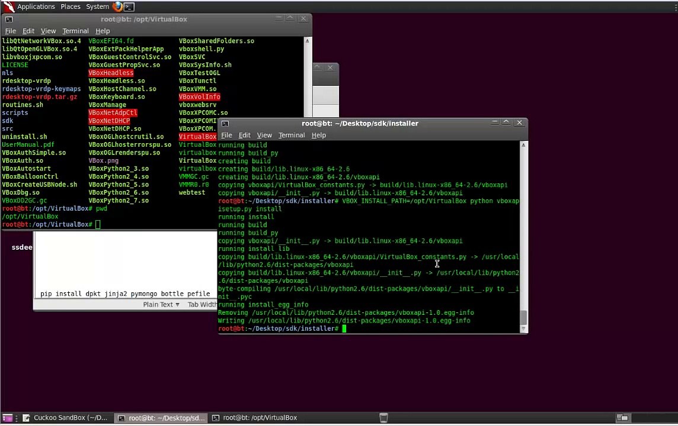
Task: Close the sdk/installer terminal window
Action: tap(520, 122)
